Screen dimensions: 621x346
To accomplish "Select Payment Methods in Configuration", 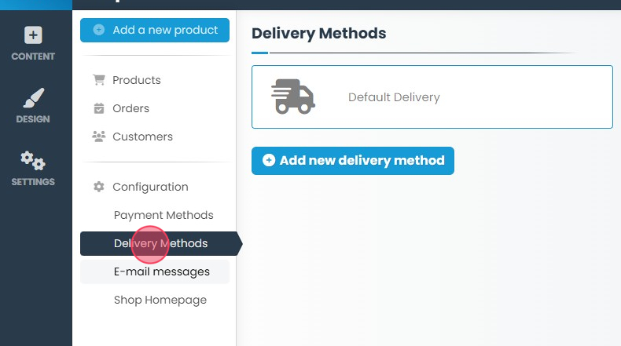I will coord(164,215).
